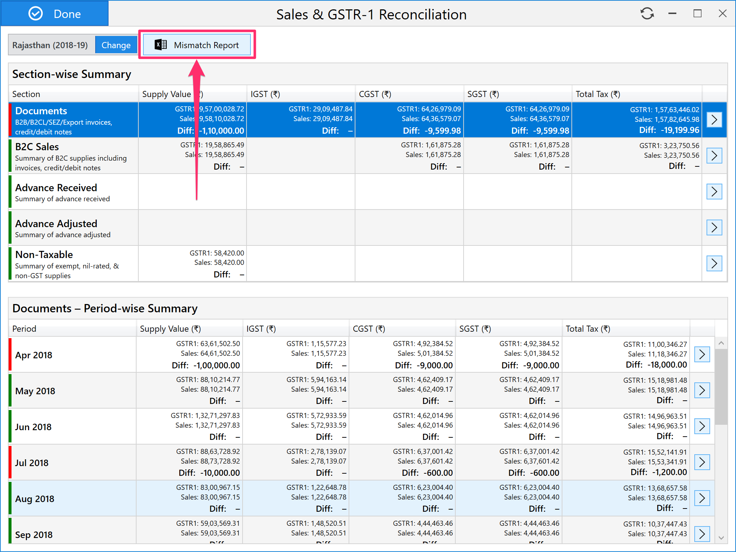736x552 pixels.
Task: Click the refresh icon in title bar
Action: tap(647, 14)
